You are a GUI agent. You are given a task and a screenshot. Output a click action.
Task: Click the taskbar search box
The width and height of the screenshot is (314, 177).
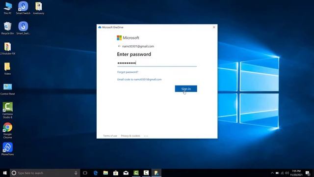tap(45, 173)
